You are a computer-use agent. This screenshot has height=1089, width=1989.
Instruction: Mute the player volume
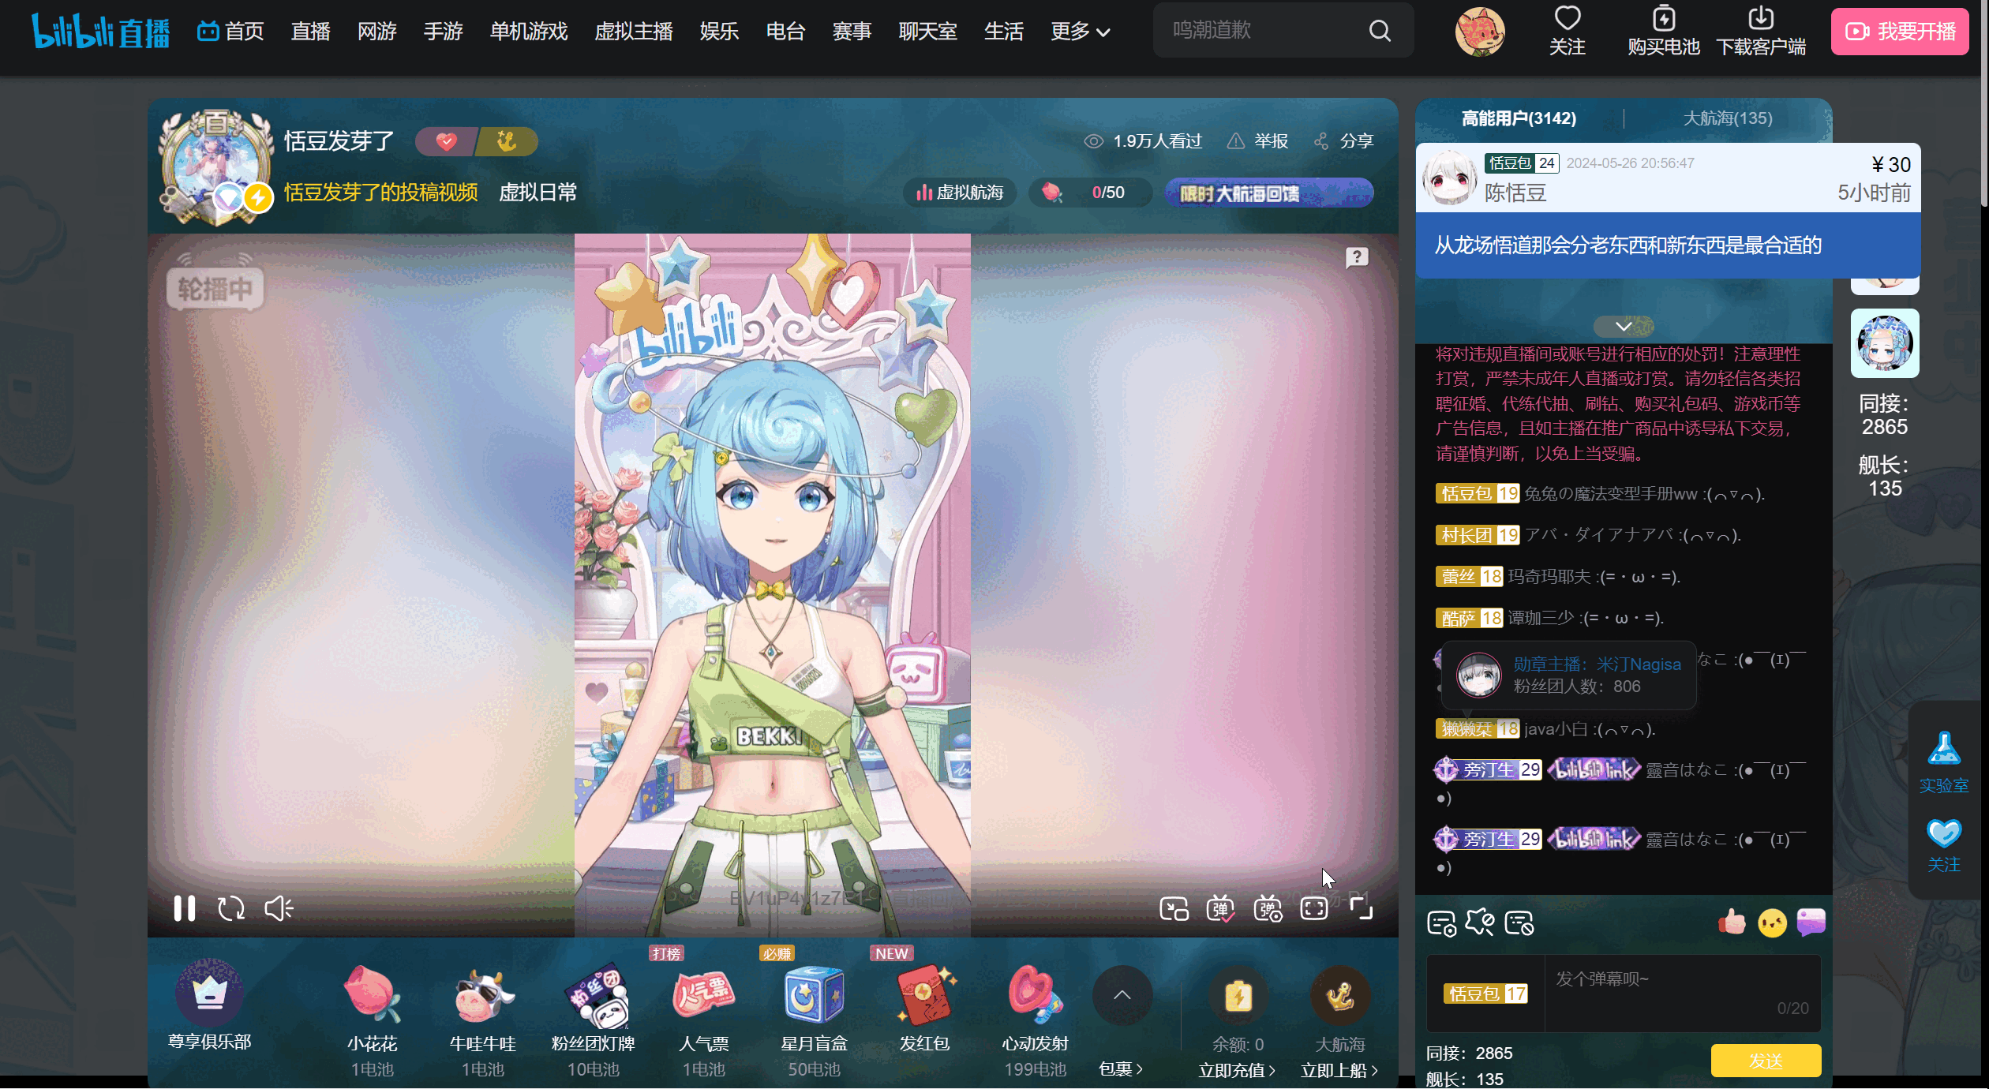[x=279, y=908]
